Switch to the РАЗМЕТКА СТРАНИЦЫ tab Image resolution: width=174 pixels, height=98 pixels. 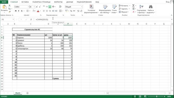41,2
